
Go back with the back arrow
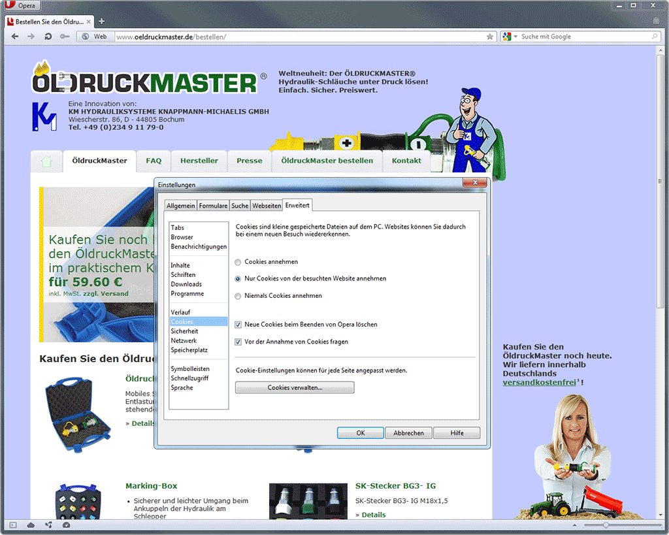click(15, 37)
